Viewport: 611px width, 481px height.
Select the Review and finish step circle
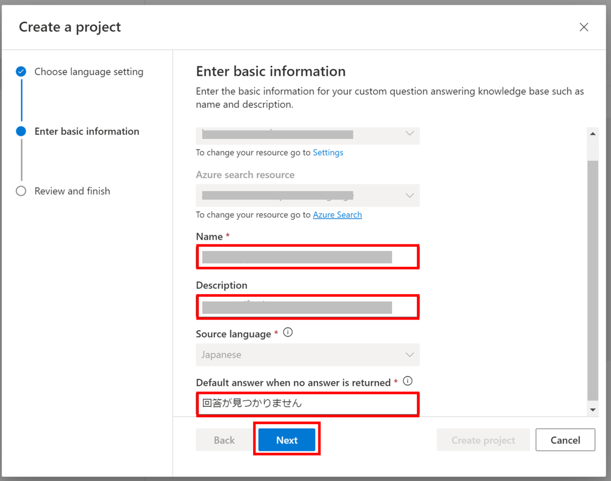pyautogui.click(x=21, y=191)
